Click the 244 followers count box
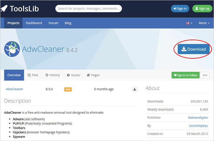214x141 pixels. tap(205, 75)
